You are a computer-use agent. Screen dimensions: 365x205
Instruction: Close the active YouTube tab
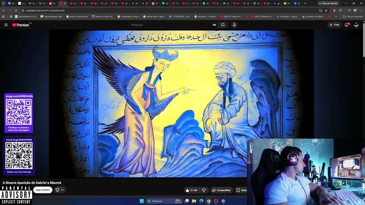coord(65,3)
